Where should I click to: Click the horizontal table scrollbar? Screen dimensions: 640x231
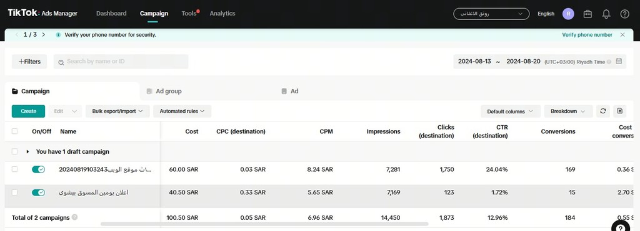[x=264, y=224]
